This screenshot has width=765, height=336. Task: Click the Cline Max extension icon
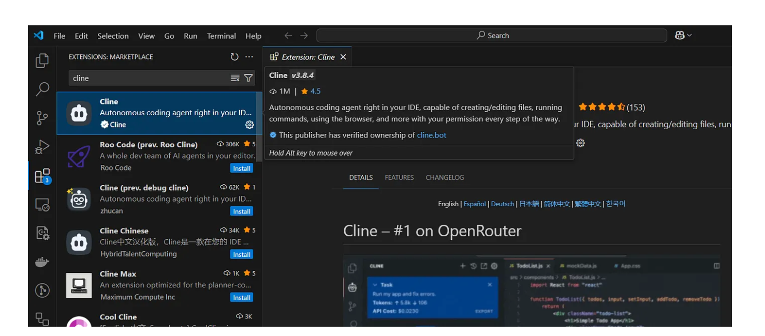pyautogui.click(x=79, y=285)
